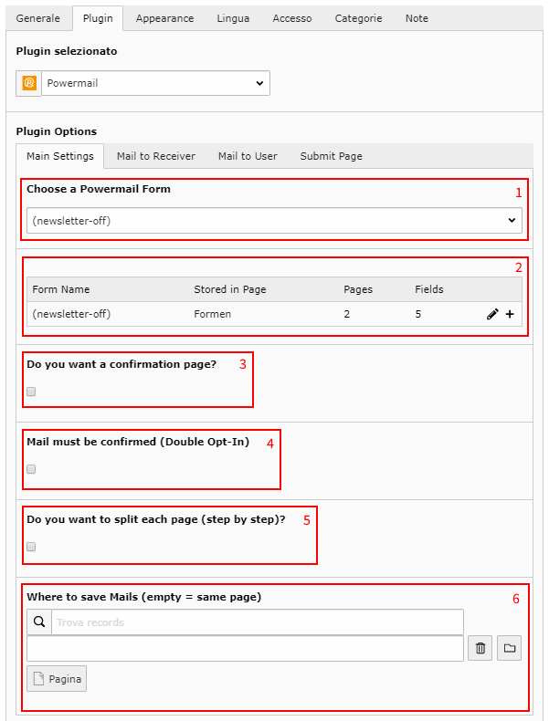This screenshot has height=721, width=549.
Task: Edit the newsletter-off form with pencil icon
Action: point(492,314)
